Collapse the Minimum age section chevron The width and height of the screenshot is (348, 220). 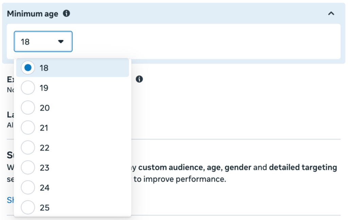click(x=331, y=14)
